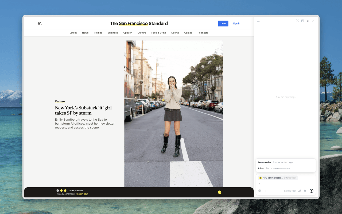Click the plus icon in chat input
Viewport: 342px width, 214px height.
click(265, 191)
